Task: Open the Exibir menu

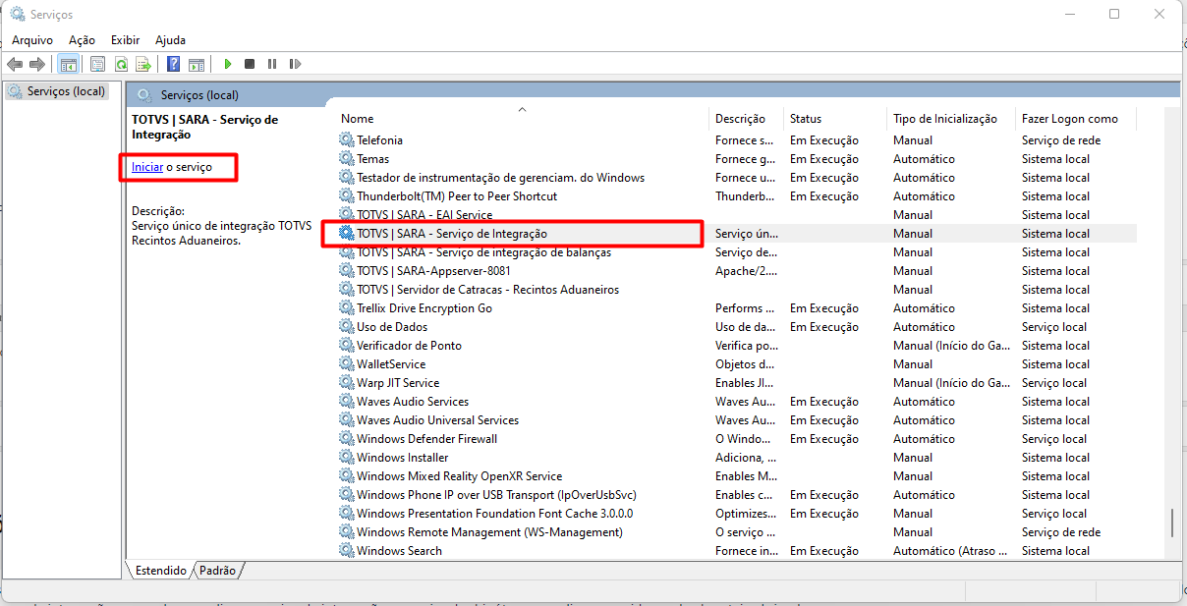Action: (125, 40)
